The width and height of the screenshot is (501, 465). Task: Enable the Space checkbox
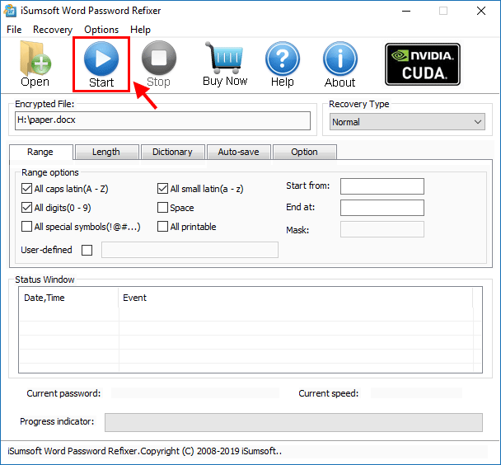click(162, 208)
